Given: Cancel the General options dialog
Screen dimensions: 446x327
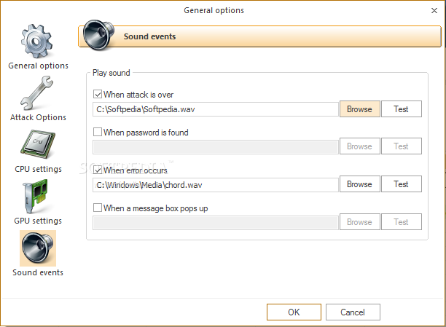Looking at the screenshot, I should click(x=353, y=312).
